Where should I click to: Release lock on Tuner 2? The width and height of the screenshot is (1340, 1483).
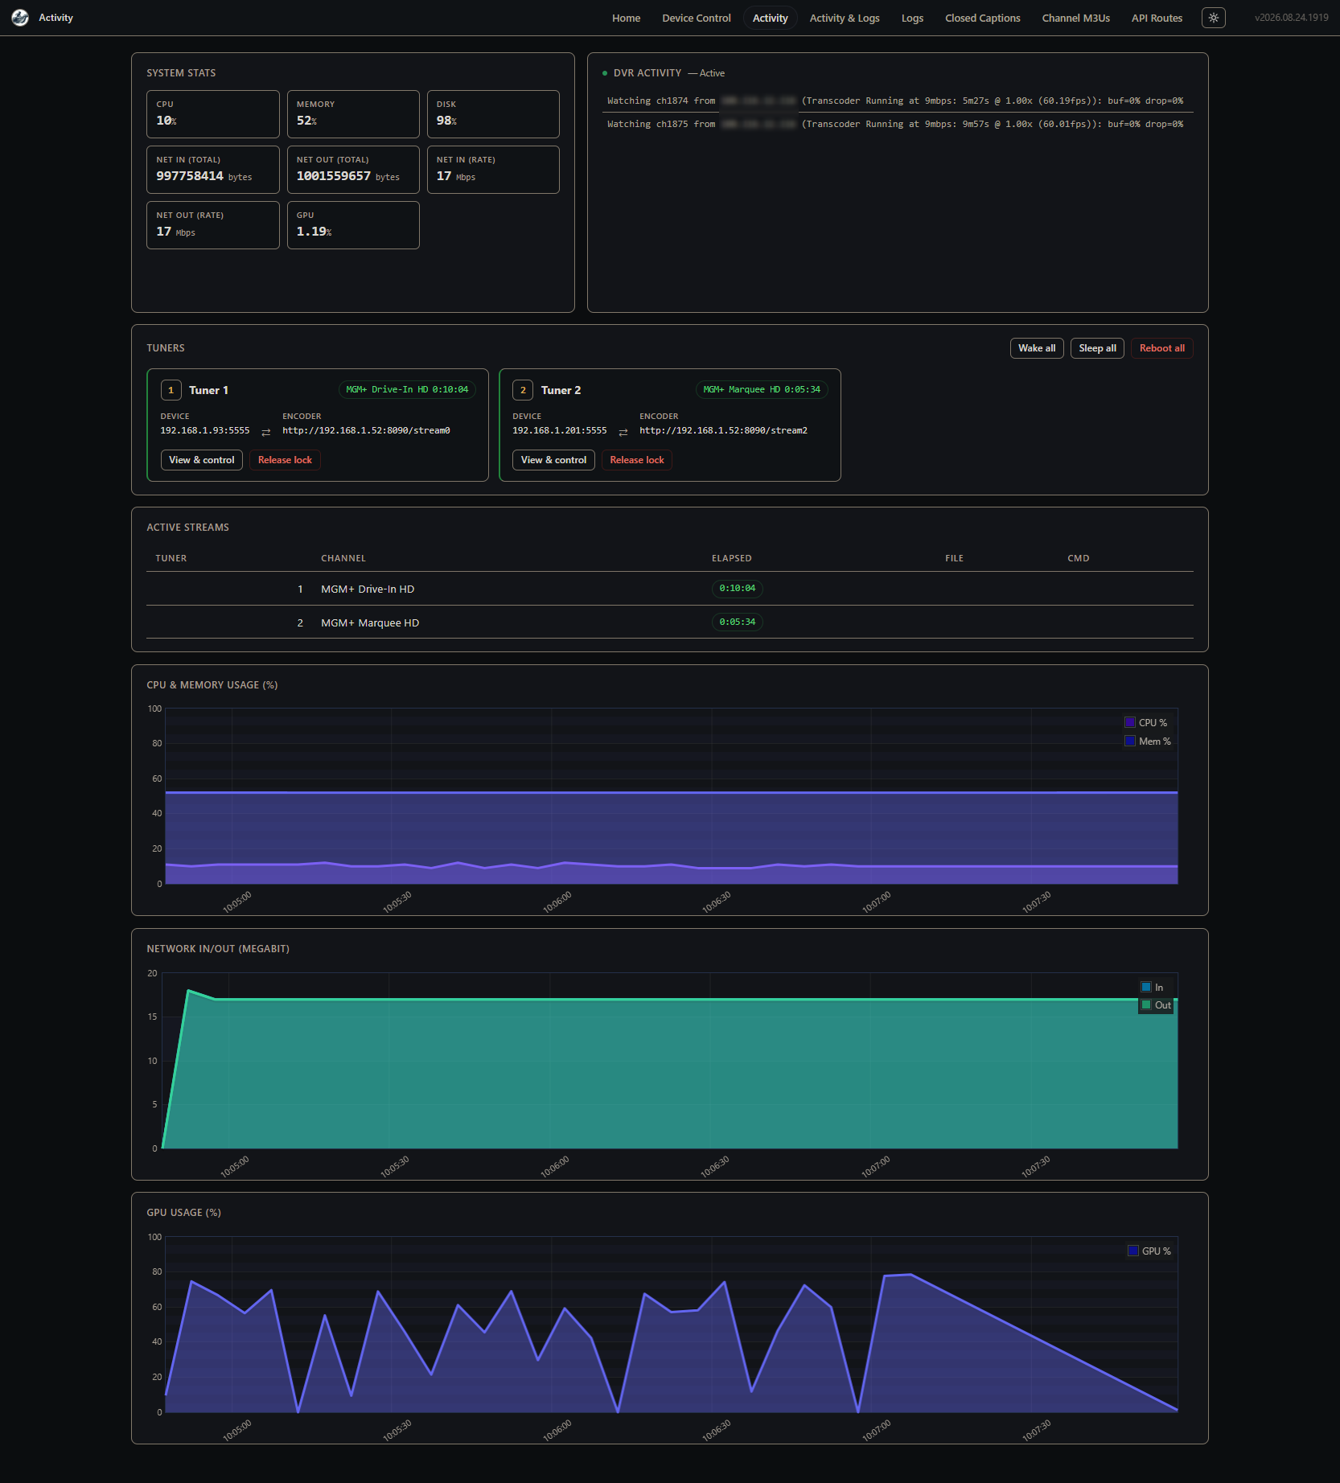637,460
